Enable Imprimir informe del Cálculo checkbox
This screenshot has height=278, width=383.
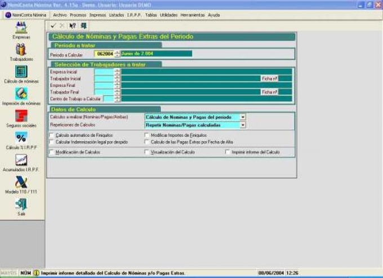[x=228, y=152]
